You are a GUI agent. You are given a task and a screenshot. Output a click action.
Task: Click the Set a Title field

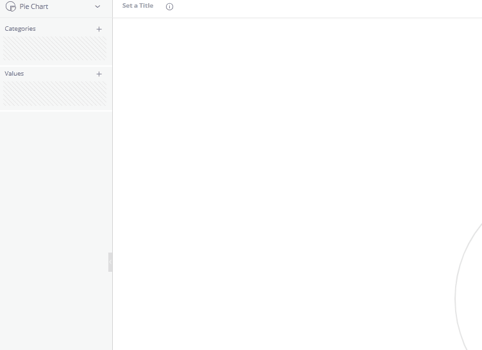pyautogui.click(x=138, y=6)
